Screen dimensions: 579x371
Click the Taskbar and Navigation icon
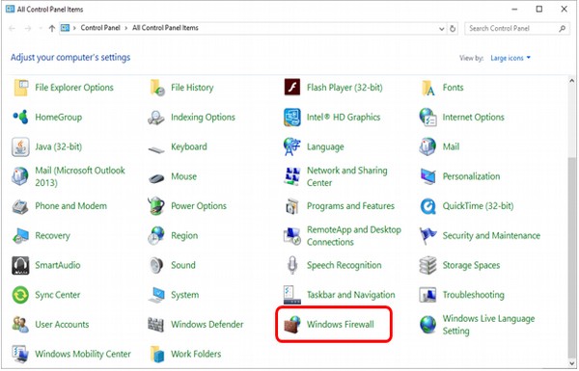pos(292,295)
